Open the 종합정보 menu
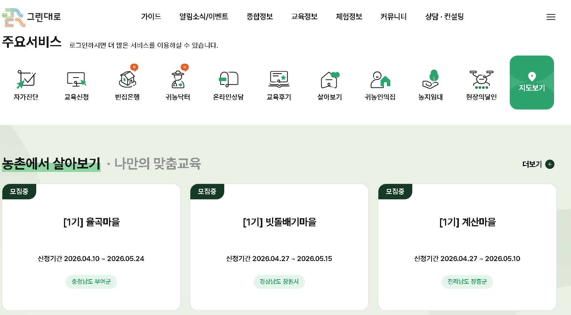Viewport: 571px width, 315px height. tap(260, 17)
